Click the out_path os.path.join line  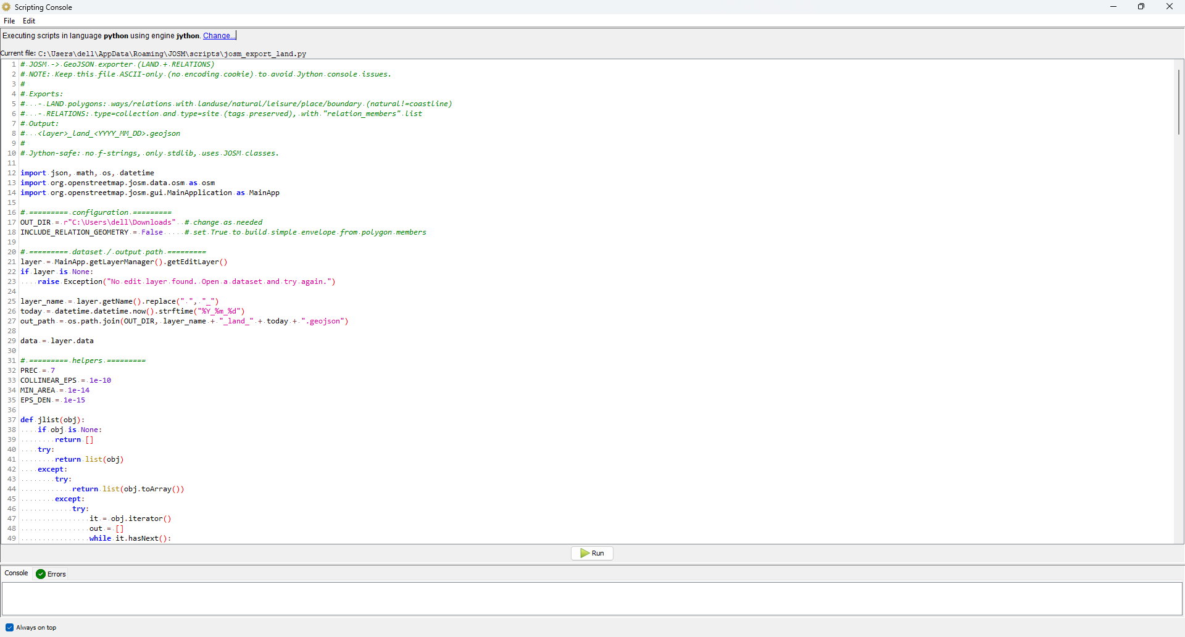[x=184, y=322]
